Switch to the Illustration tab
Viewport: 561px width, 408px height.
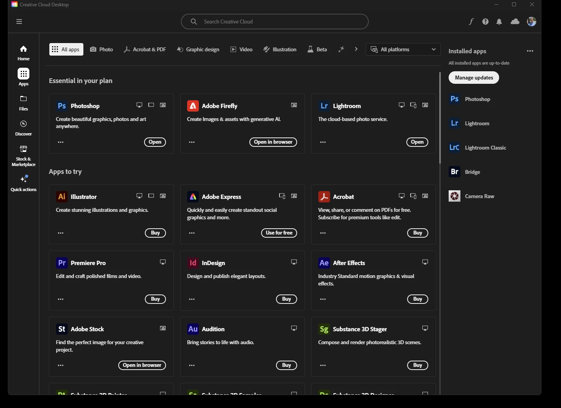coord(280,49)
